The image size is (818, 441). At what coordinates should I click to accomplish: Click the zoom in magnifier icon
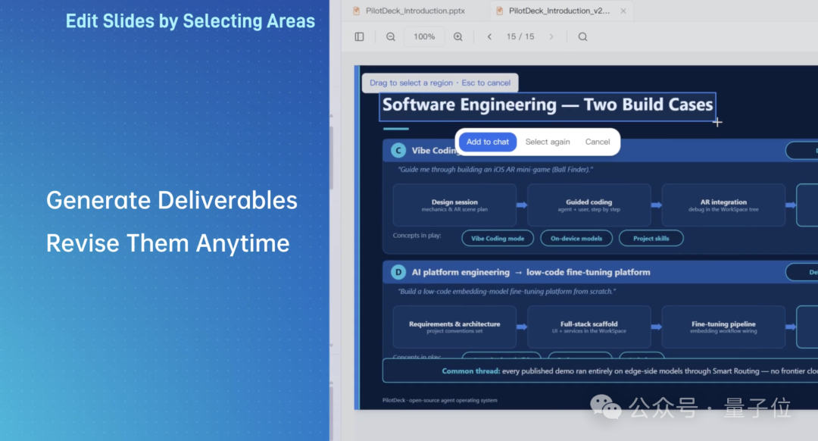458,36
